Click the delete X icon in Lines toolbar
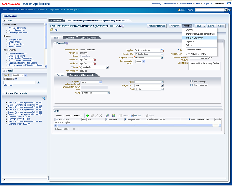232x186 pixels. coord(101,116)
